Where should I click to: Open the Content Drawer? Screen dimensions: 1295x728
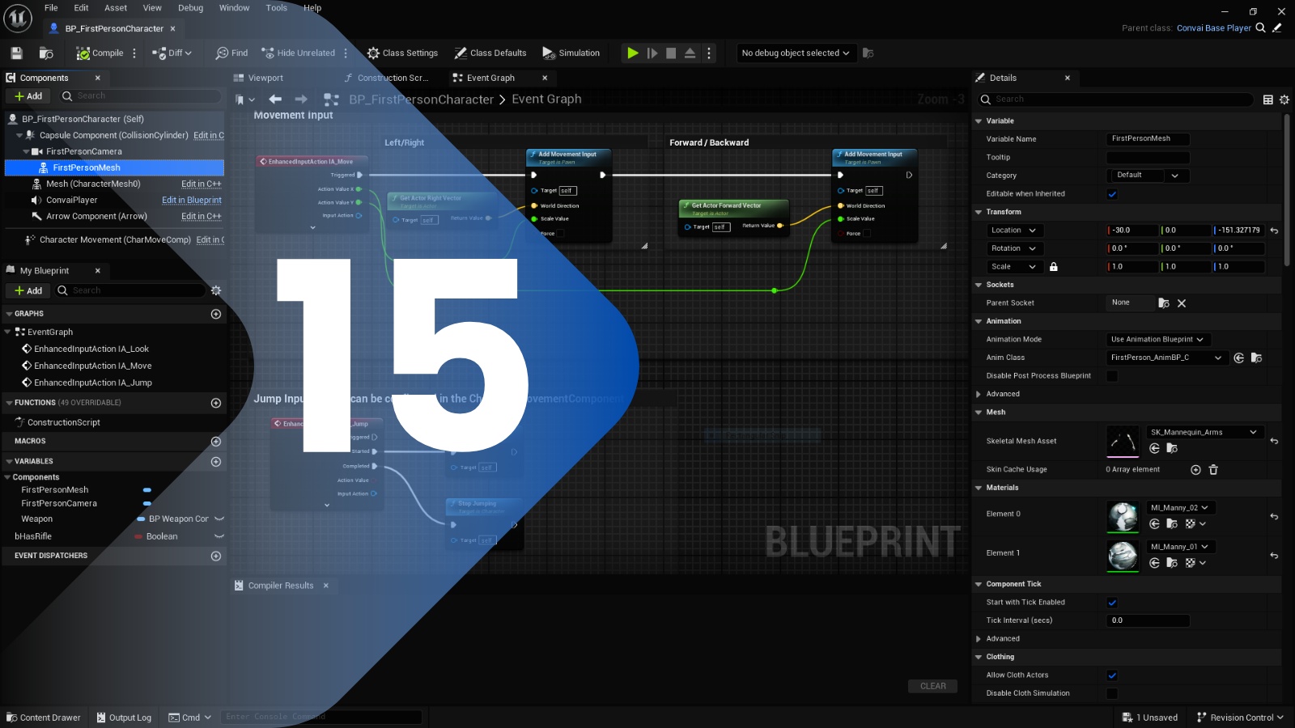click(x=44, y=717)
